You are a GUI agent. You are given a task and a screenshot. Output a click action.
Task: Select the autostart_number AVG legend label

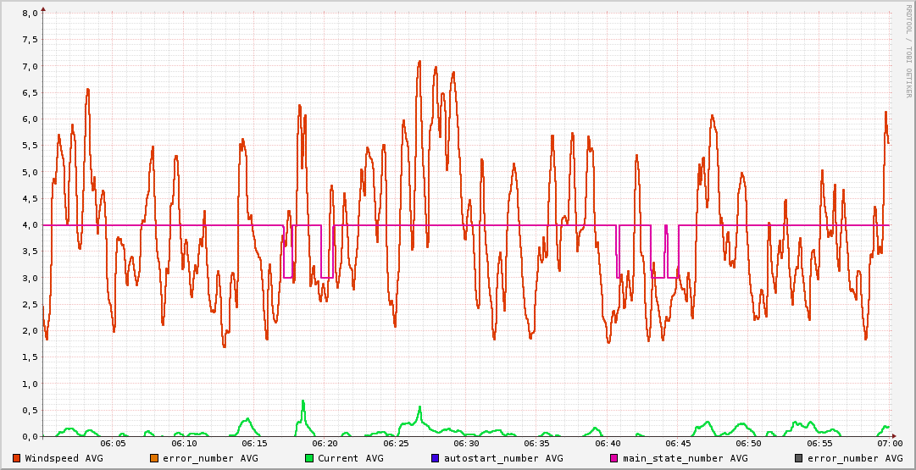pyautogui.click(x=503, y=458)
